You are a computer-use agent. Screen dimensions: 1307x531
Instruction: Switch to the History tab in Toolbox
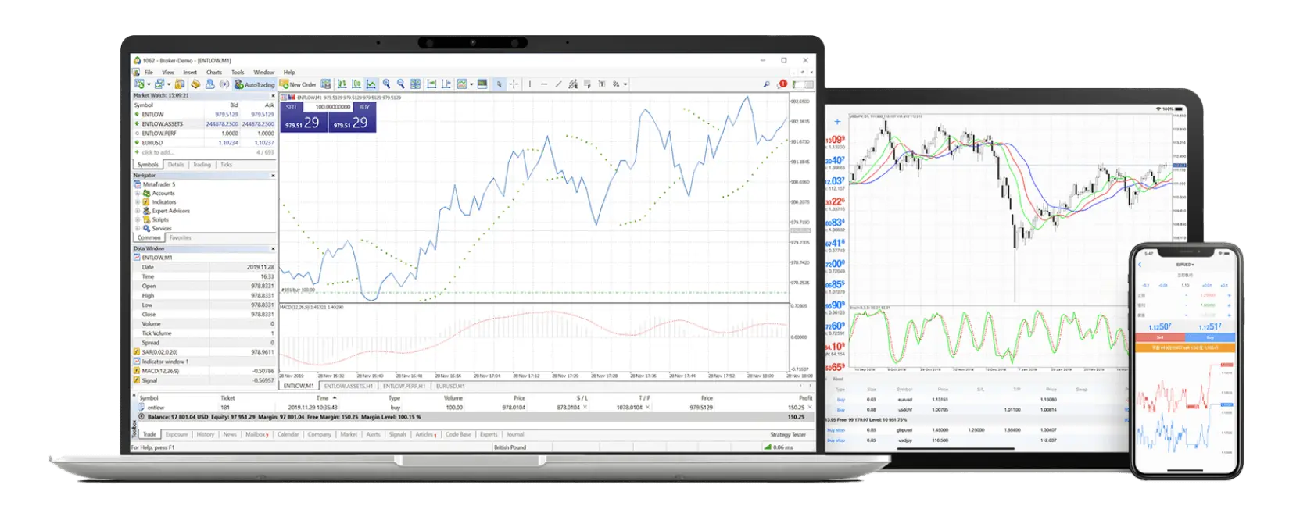tap(206, 434)
